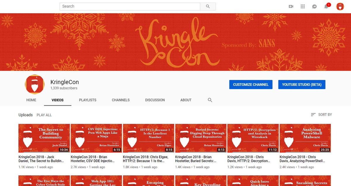
Task: Open the Web App 101 thumbnail
Action: click(97, 181)
